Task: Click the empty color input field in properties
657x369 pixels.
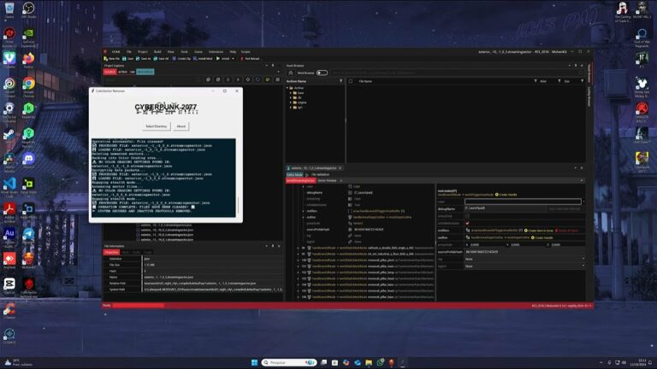Action: (523, 202)
